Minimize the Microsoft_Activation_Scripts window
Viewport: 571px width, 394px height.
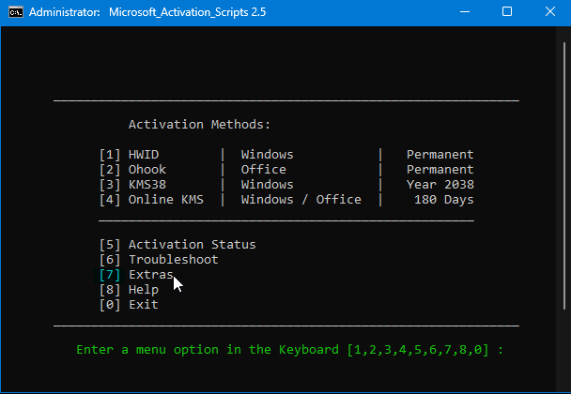click(x=465, y=11)
